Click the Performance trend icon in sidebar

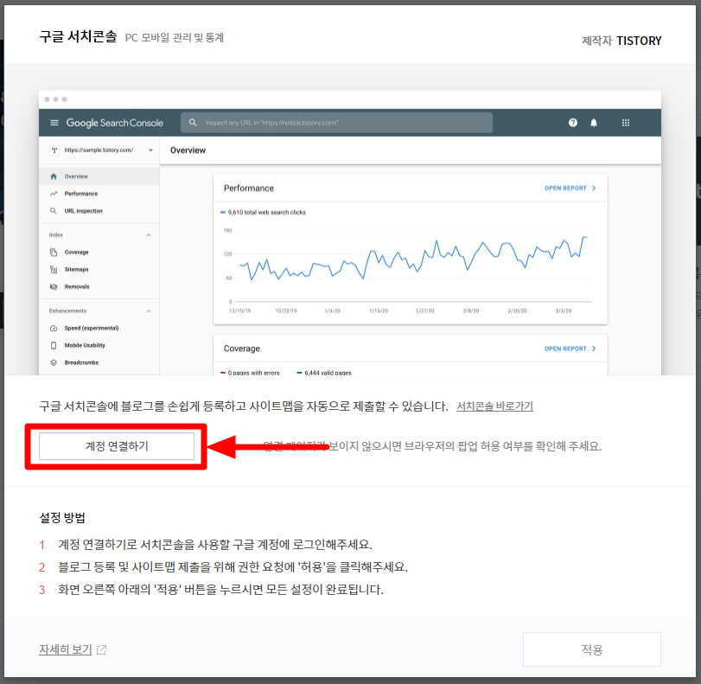[x=54, y=194]
